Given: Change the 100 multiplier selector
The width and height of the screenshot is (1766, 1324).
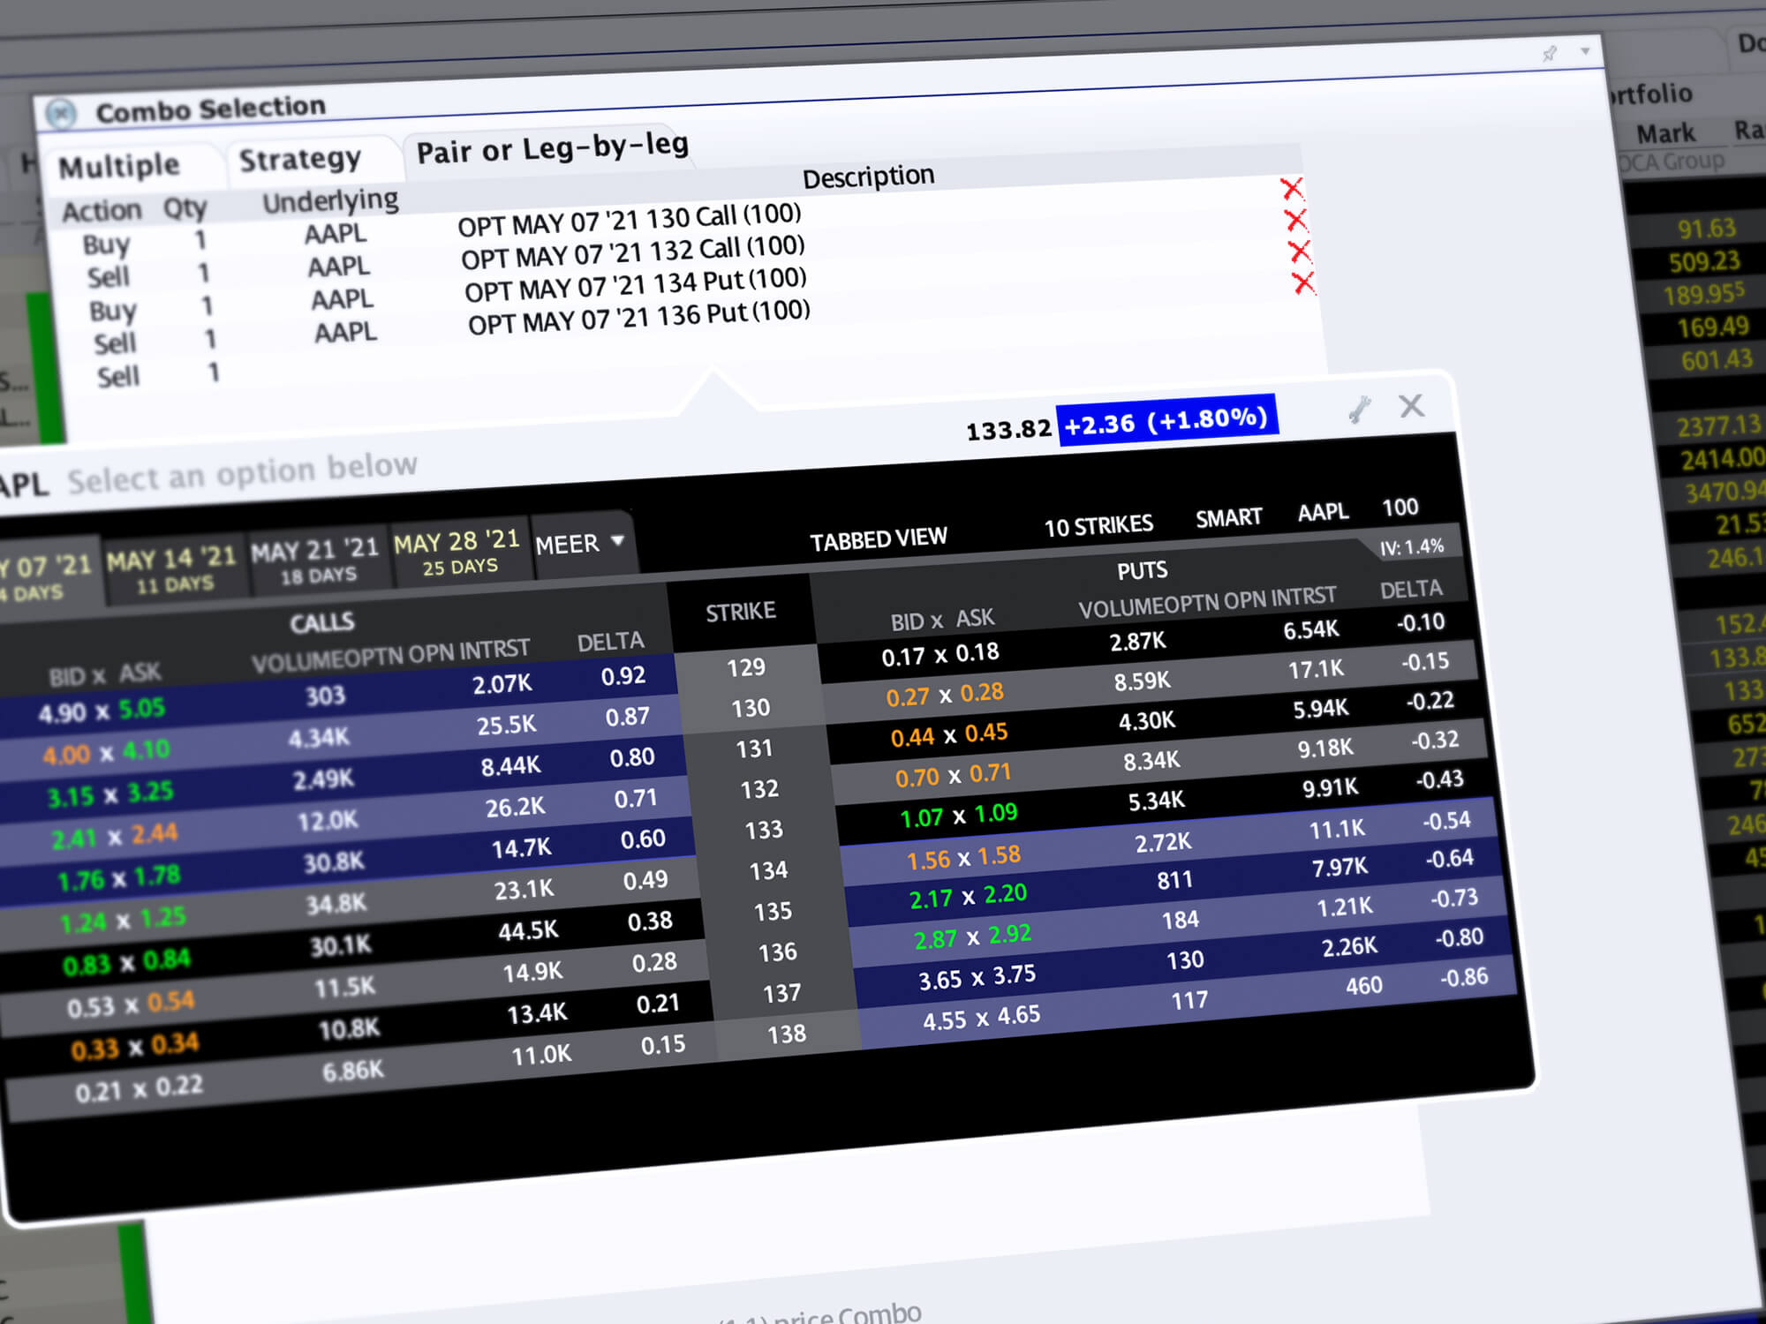Looking at the screenshot, I should point(1400,507).
